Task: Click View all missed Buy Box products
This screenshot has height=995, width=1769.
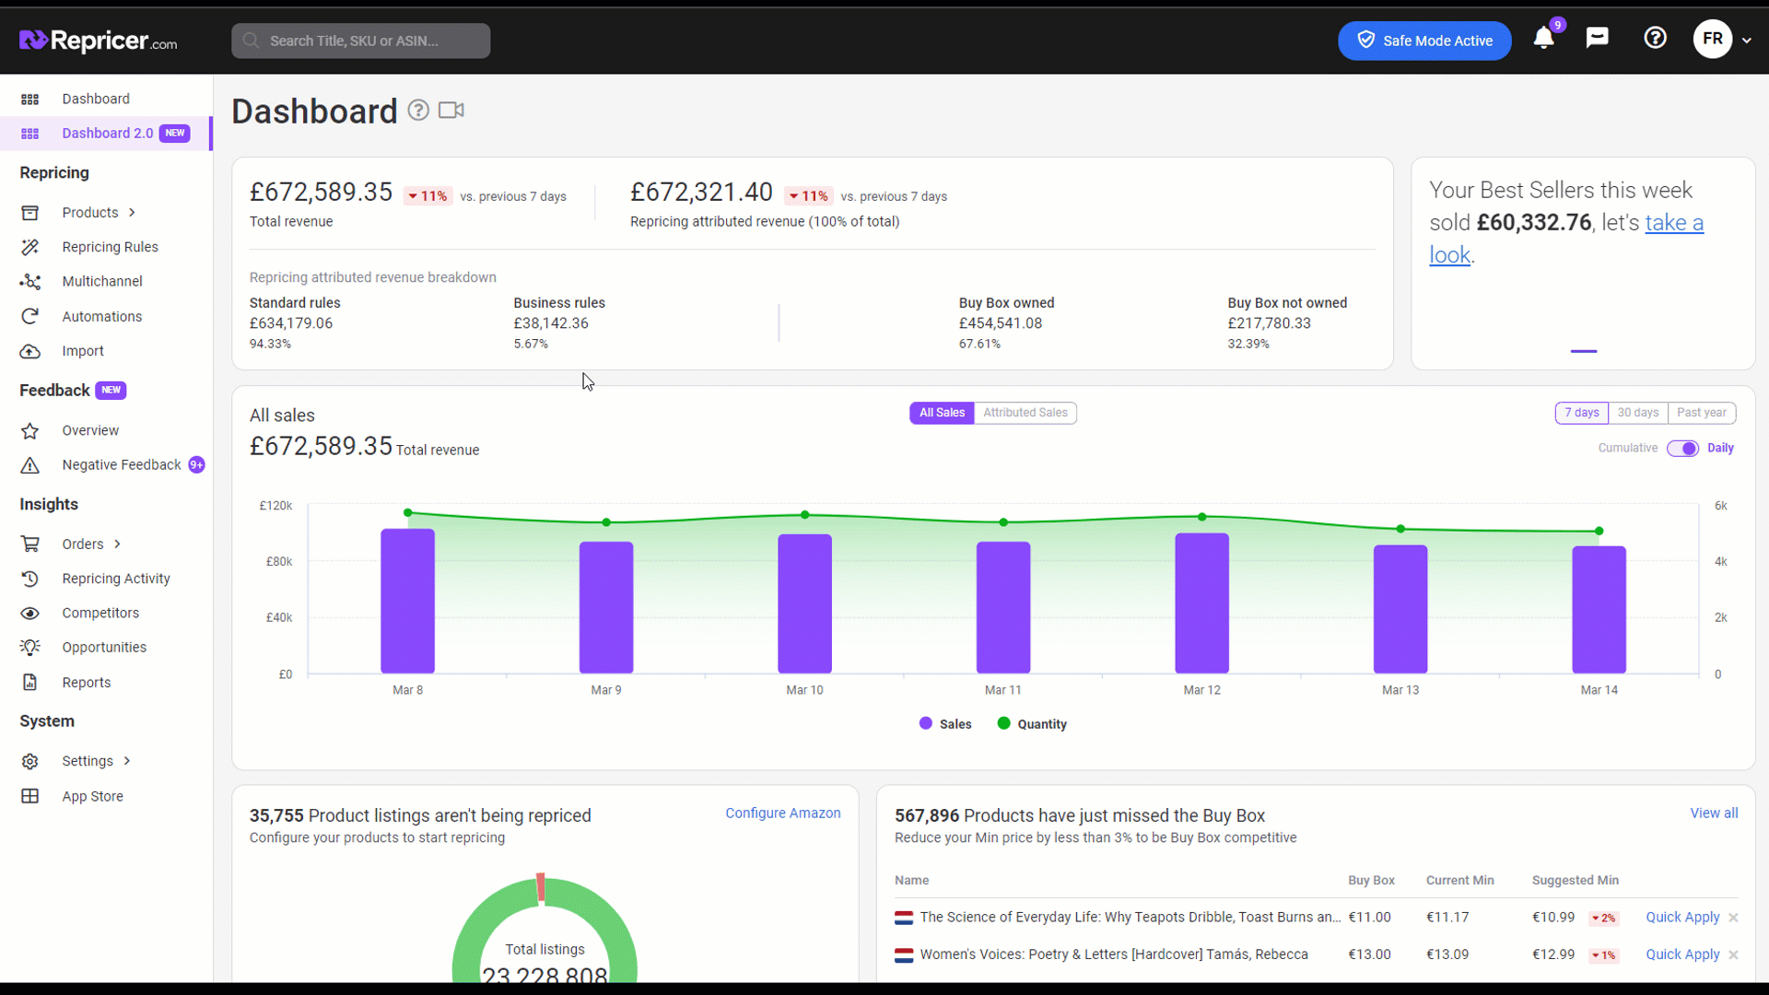Action: coord(1714,814)
